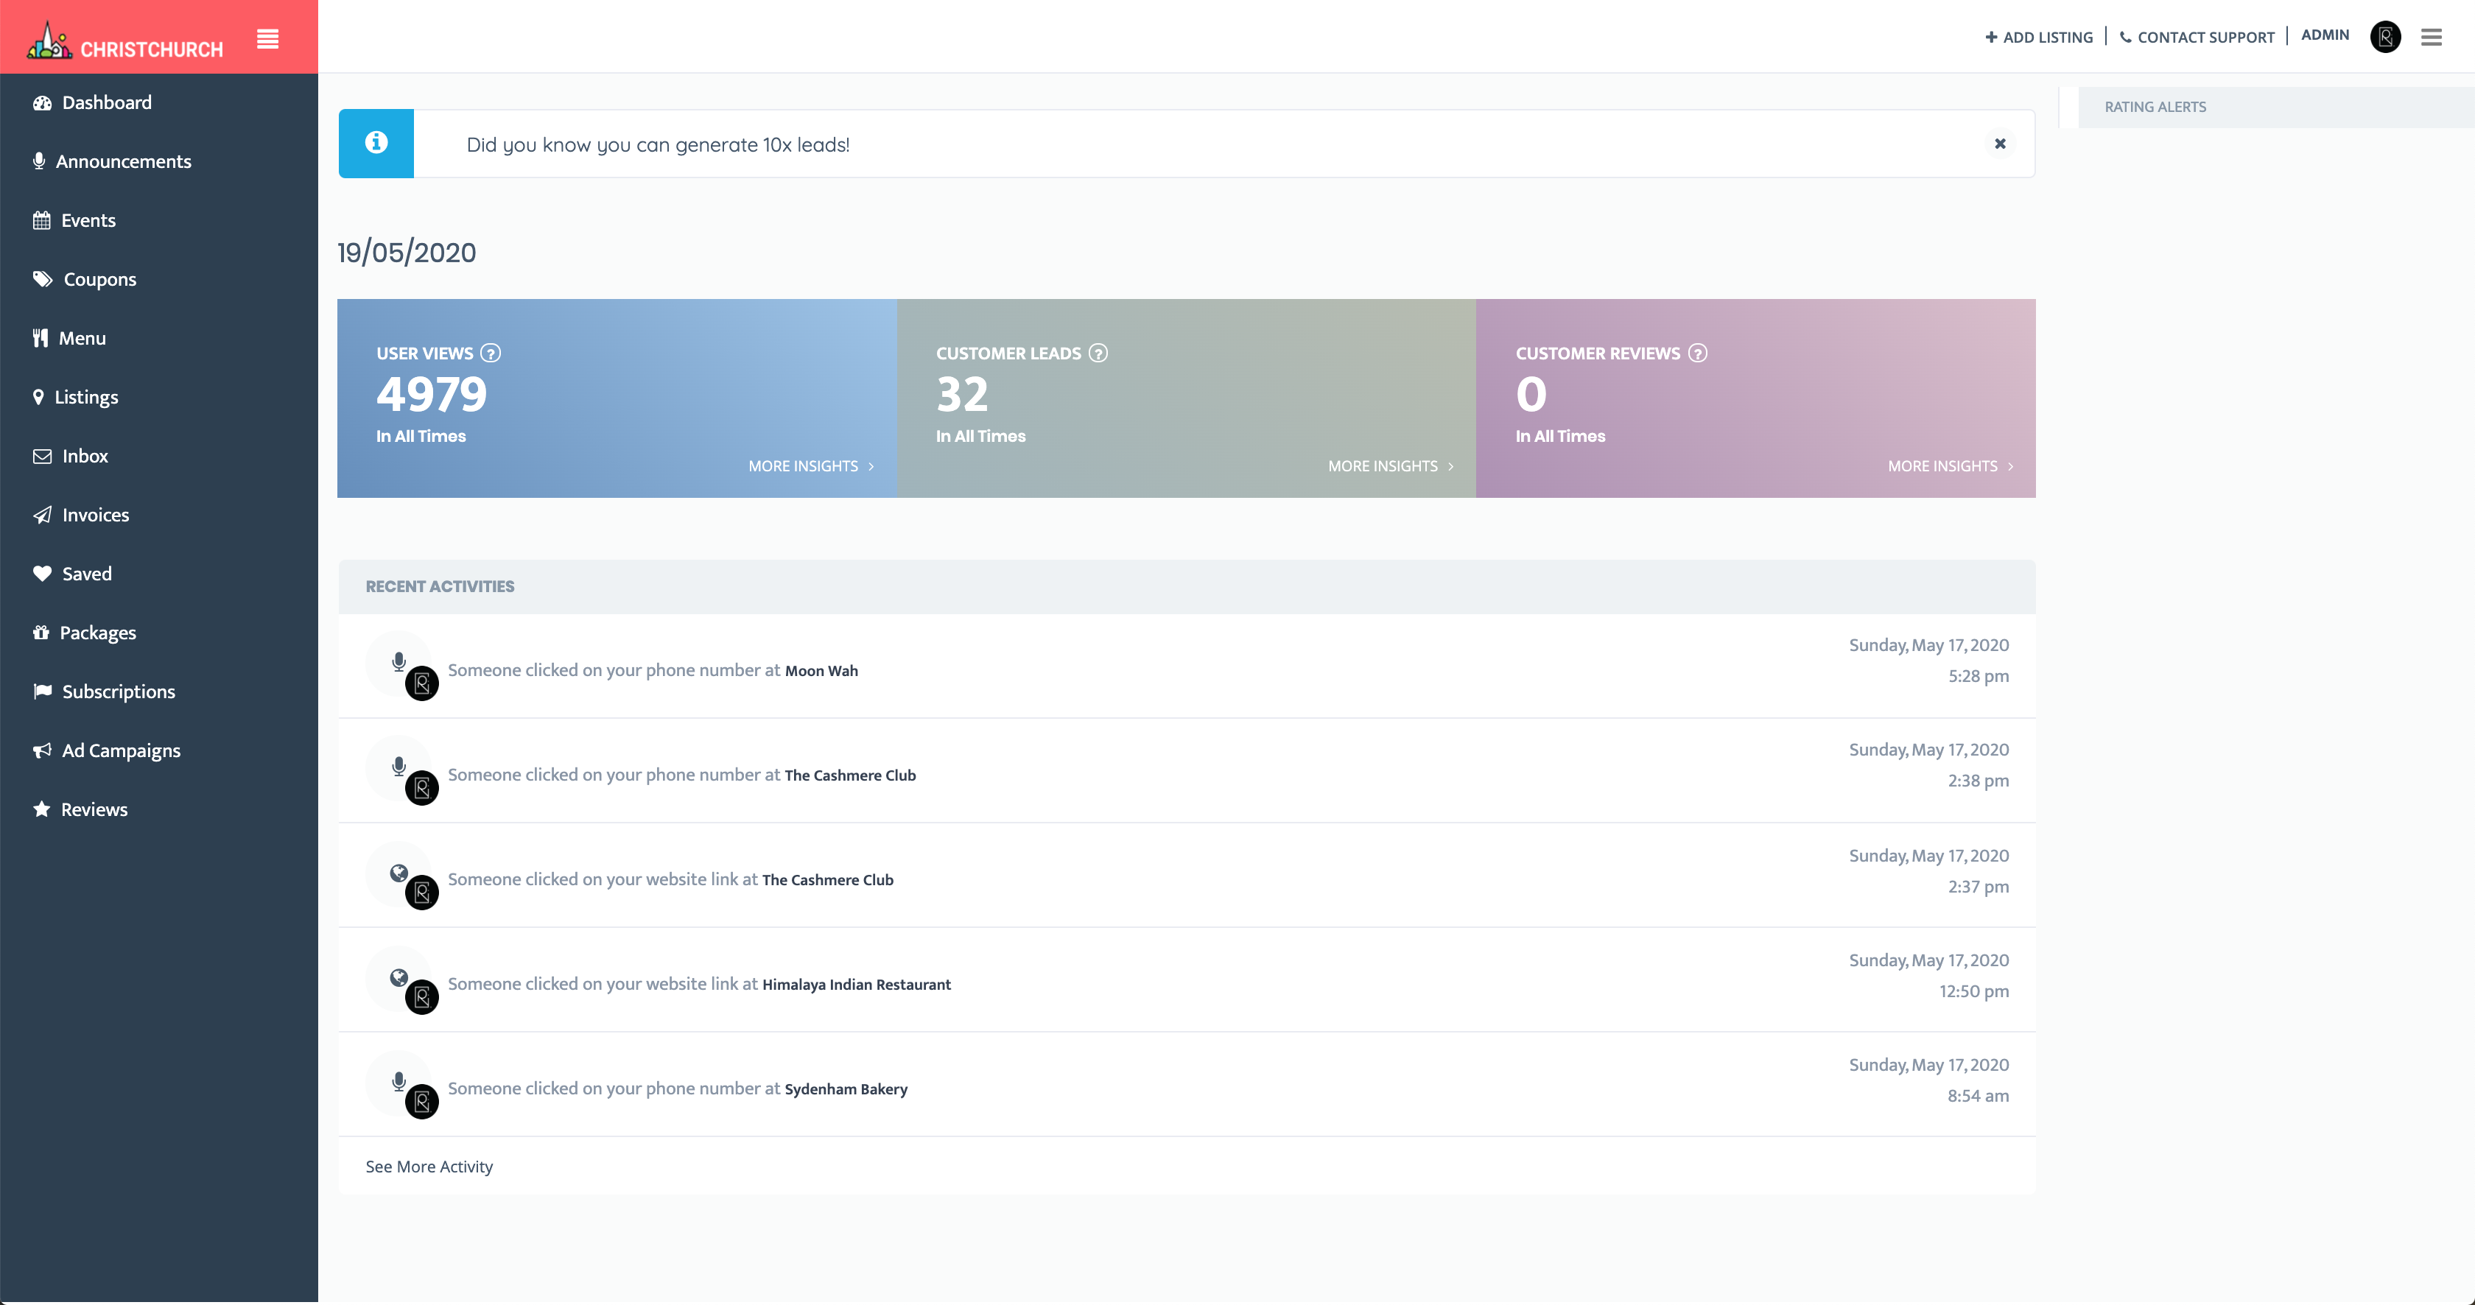
Task: Open the Sydenham Bakery listing link
Action: click(846, 1089)
